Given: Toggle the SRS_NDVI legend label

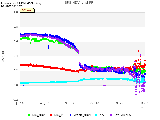Looking at the screenshot, I should coord(39,115).
